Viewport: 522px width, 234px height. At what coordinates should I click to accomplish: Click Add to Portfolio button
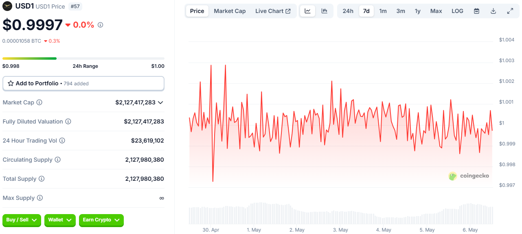(x=83, y=83)
